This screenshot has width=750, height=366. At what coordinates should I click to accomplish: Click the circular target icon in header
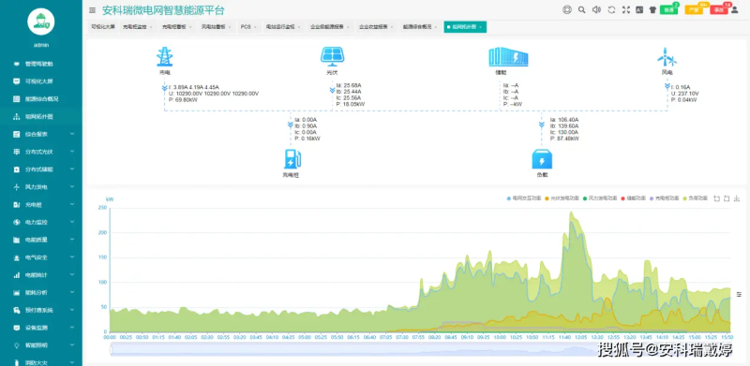coord(567,10)
